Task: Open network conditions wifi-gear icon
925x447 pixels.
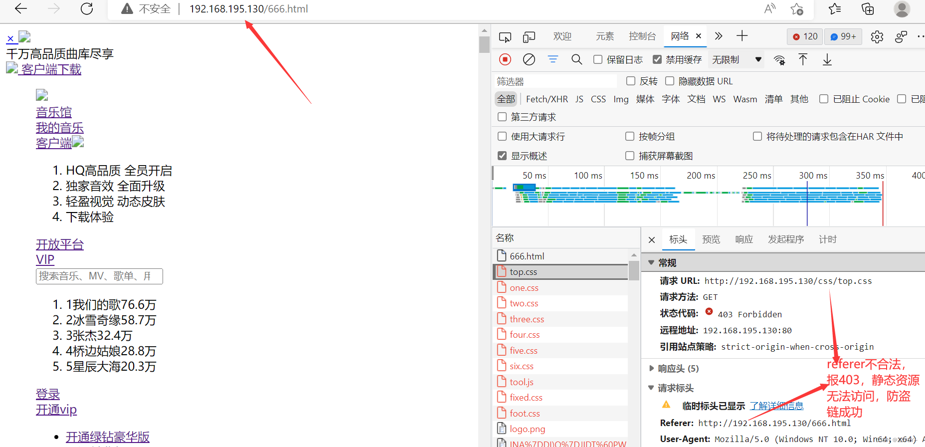Action: coord(779,60)
